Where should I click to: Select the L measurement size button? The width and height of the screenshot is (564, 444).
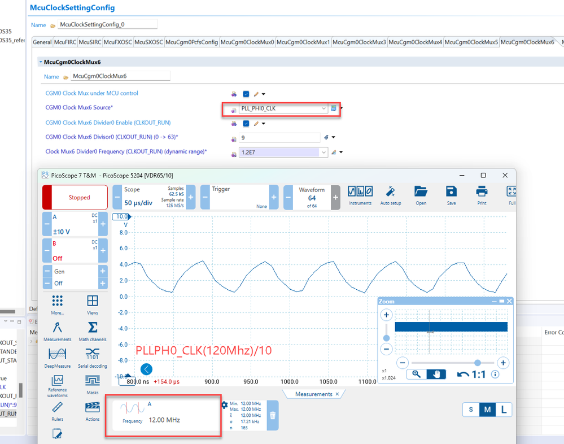504,410
